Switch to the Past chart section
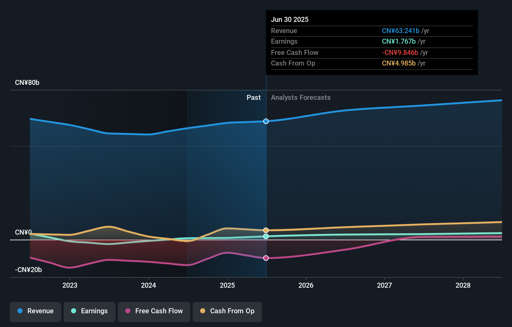 254,97
